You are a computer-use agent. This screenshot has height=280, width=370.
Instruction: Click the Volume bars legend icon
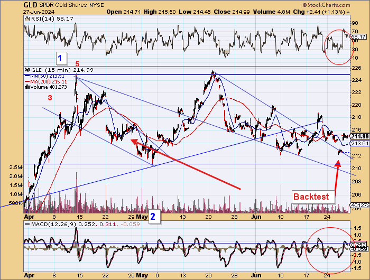pos(27,87)
